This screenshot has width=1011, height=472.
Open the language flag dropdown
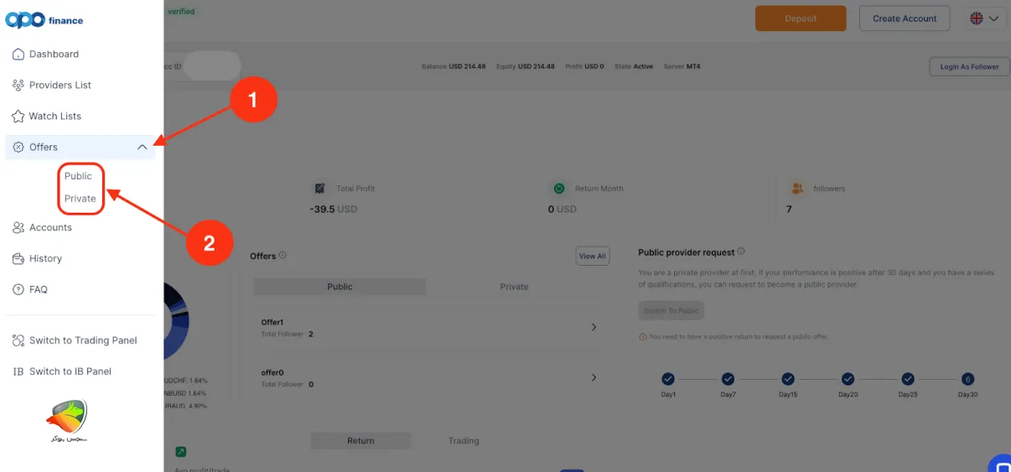point(984,18)
